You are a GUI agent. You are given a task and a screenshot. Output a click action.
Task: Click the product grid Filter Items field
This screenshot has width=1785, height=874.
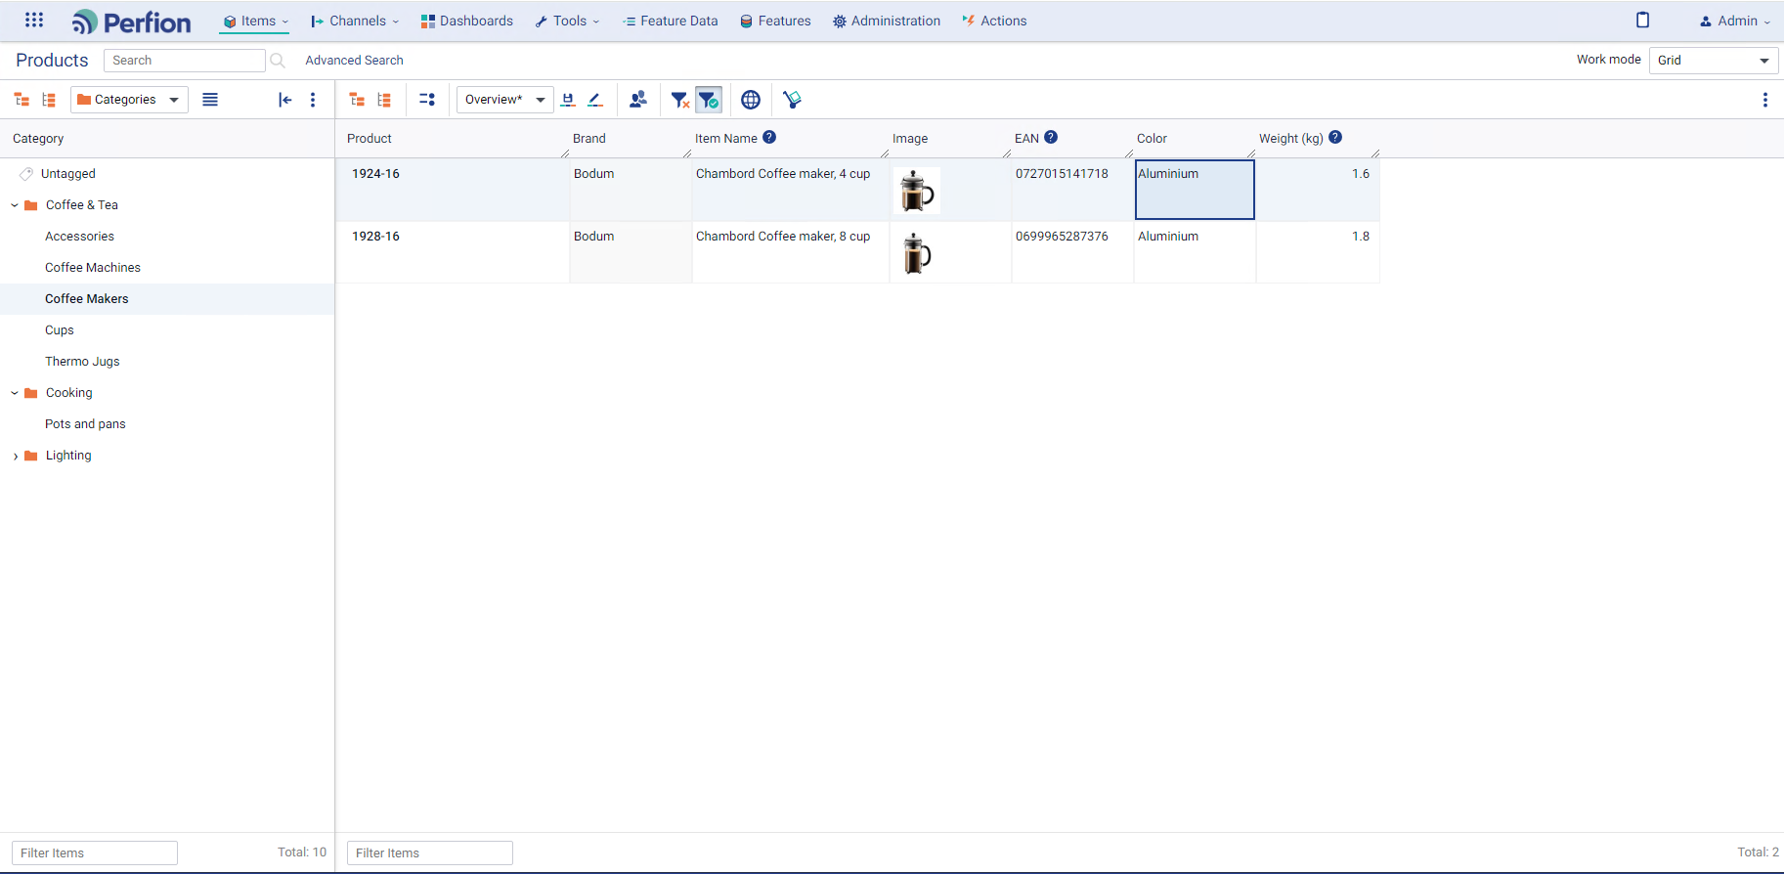430,852
